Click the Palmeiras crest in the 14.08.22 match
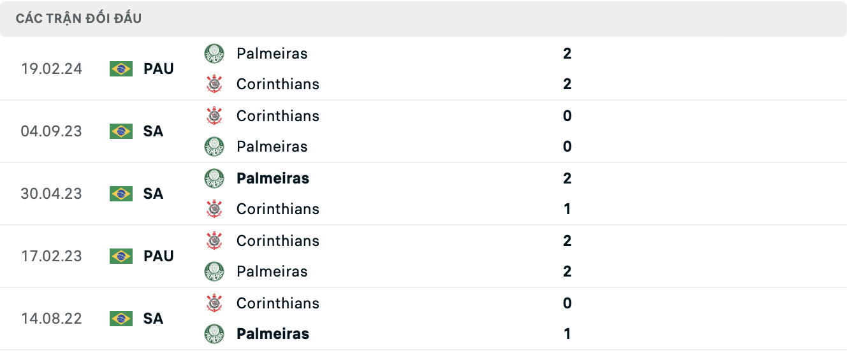The width and height of the screenshot is (848, 353). pos(214,334)
